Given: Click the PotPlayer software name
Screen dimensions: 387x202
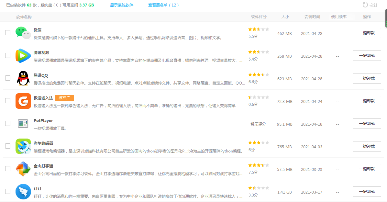Looking at the screenshot, I should [x=43, y=121].
